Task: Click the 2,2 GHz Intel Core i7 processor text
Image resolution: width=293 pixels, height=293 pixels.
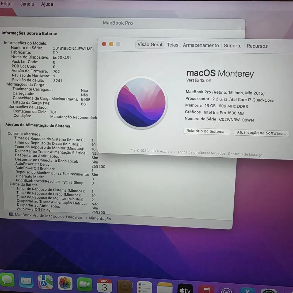Action: (243, 100)
